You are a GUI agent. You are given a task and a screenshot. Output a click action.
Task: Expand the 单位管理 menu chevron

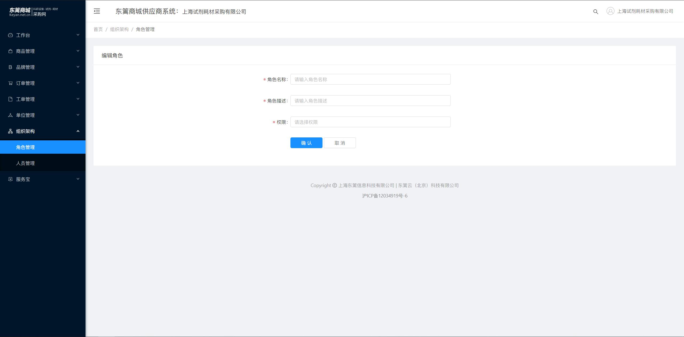78,115
